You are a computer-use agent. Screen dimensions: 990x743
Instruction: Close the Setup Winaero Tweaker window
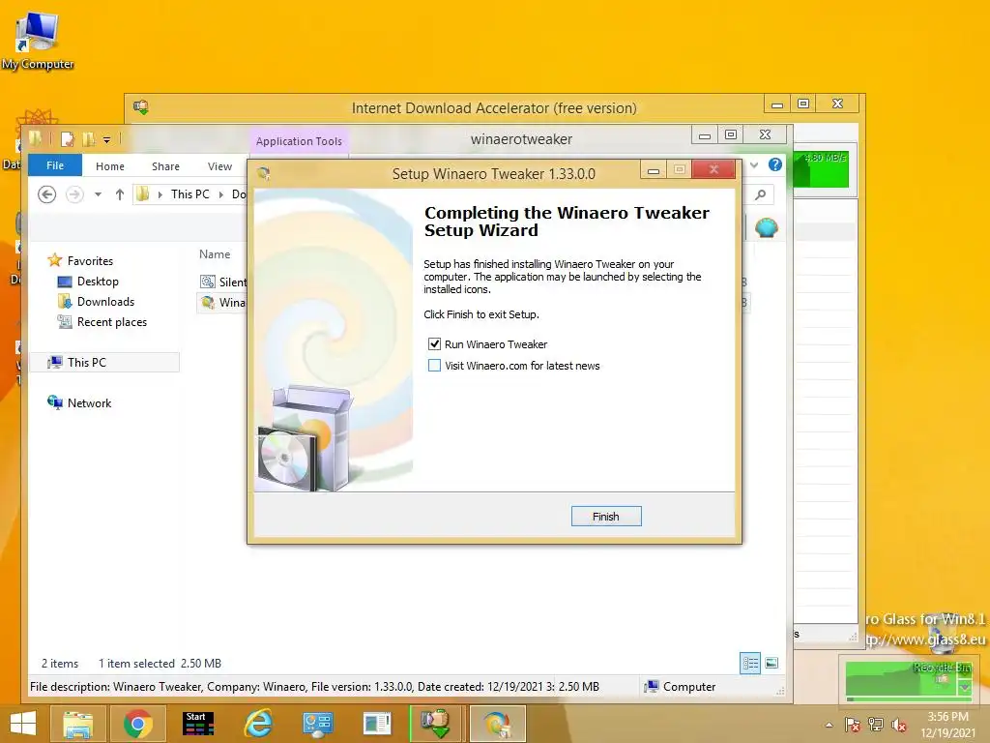[x=713, y=169]
